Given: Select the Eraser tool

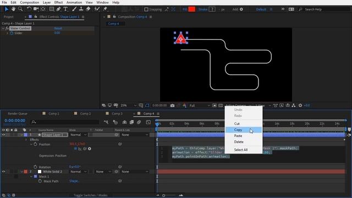Looking at the screenshot, I should point(88,9).
